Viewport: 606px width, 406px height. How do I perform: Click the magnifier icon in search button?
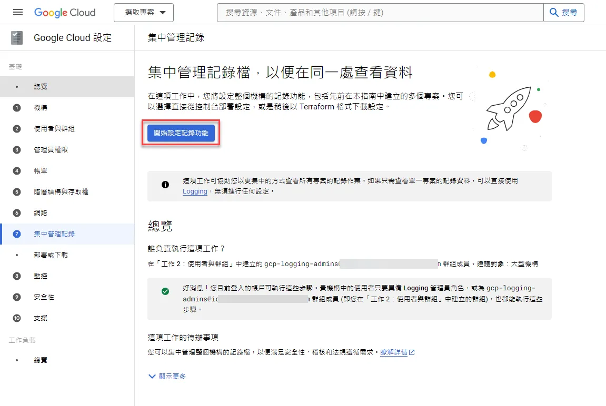pos(553,12)
